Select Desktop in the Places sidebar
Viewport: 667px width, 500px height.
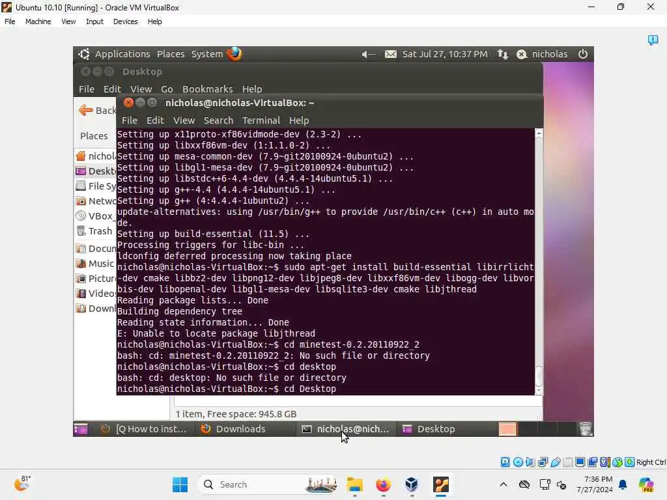[96, 171]
